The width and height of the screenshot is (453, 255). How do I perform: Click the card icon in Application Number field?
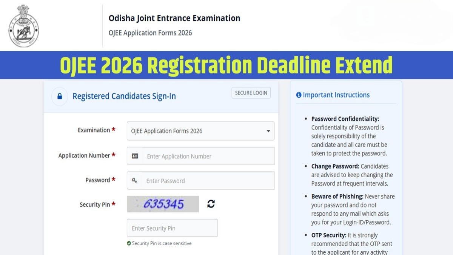[135, 155]
